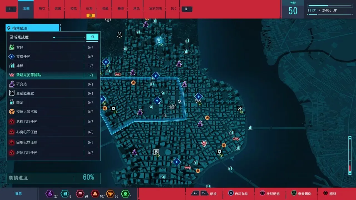Click the 1/5 count in the 地標 row

[91, 66]
